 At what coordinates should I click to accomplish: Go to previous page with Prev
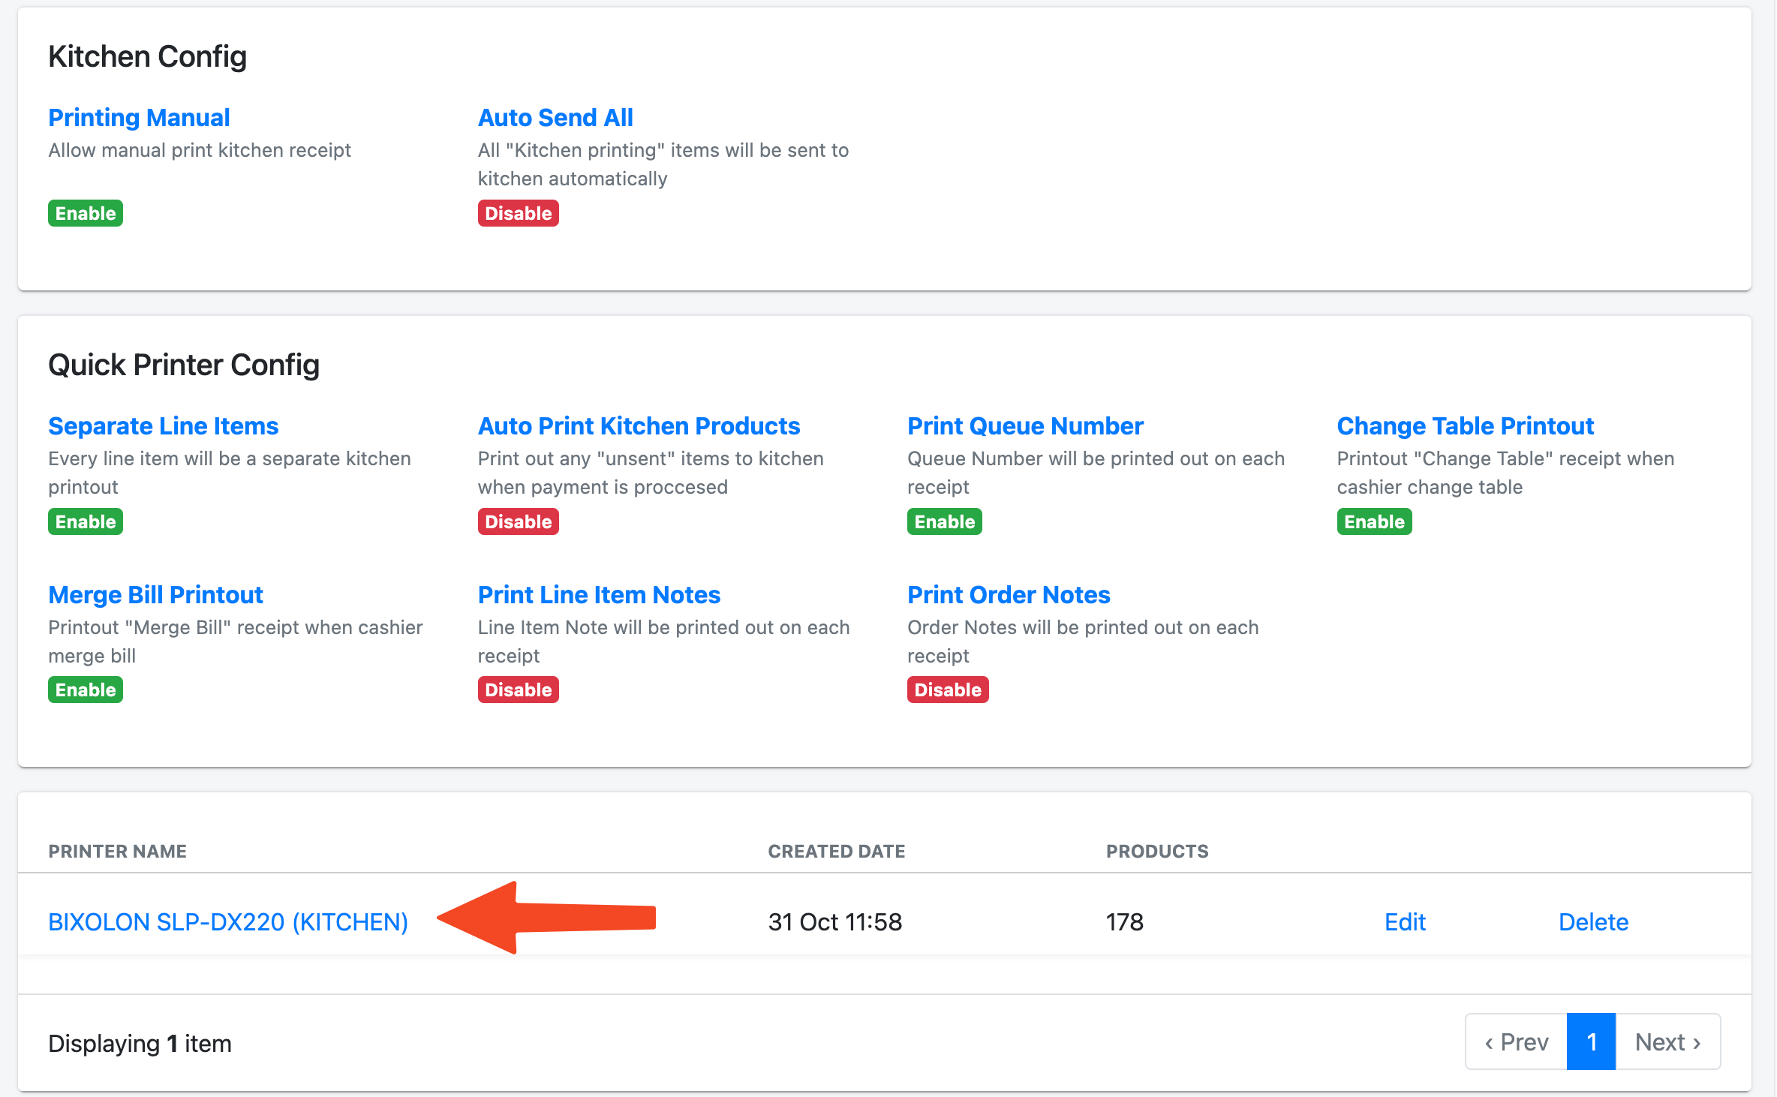click(1516, 1041)
